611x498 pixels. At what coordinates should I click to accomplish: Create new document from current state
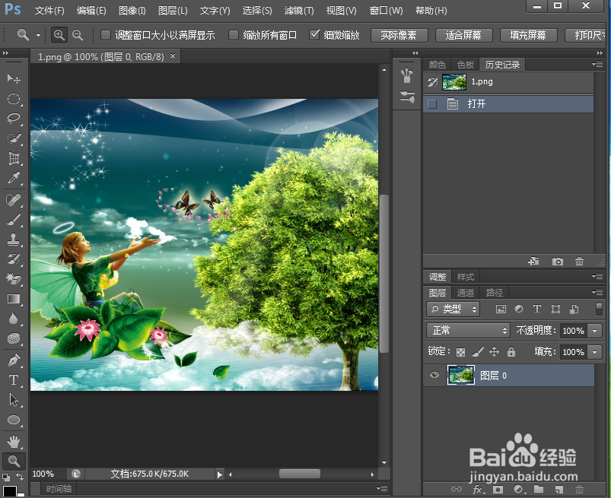533,262
